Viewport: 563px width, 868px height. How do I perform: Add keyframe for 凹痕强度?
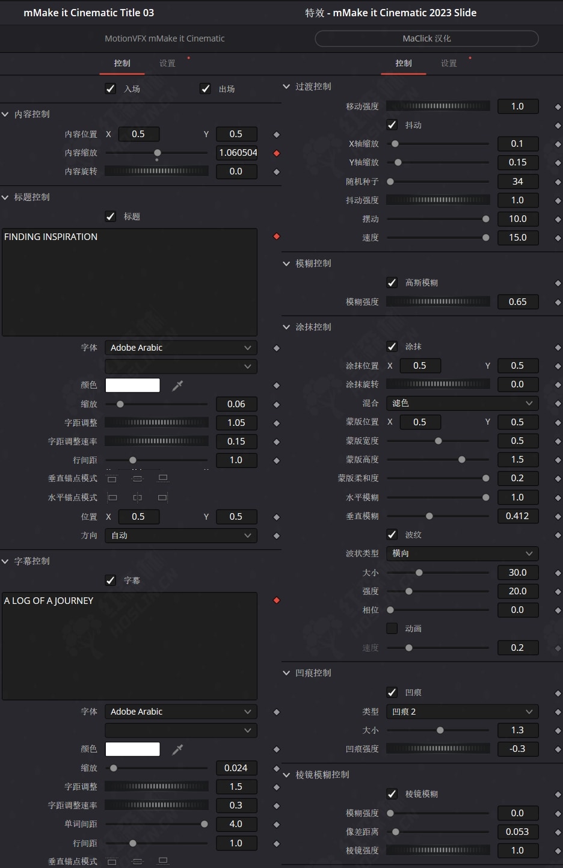(x=558, y=749)
